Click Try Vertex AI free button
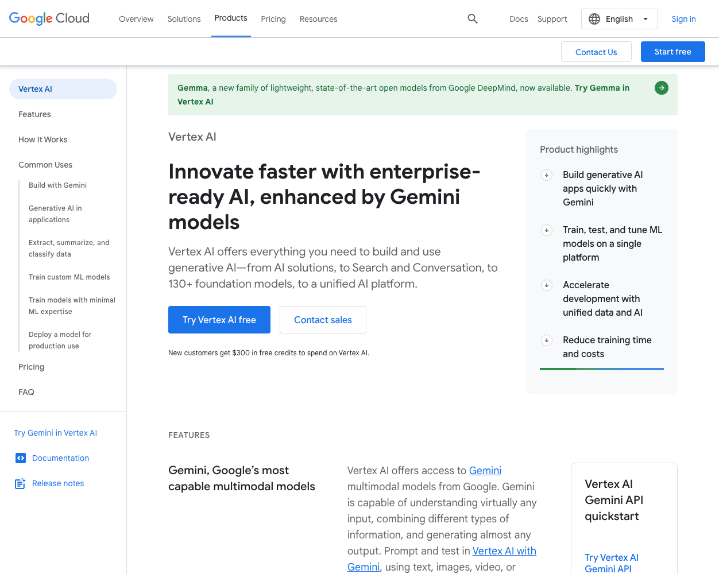The image size is (719, 574). pos(219,320)
